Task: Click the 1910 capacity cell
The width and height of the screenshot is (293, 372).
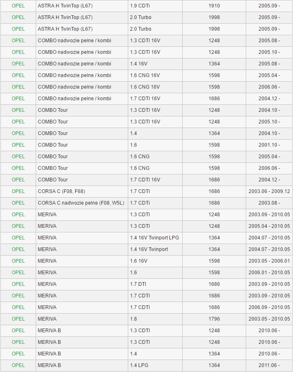Action: click(x=214, y=6)
